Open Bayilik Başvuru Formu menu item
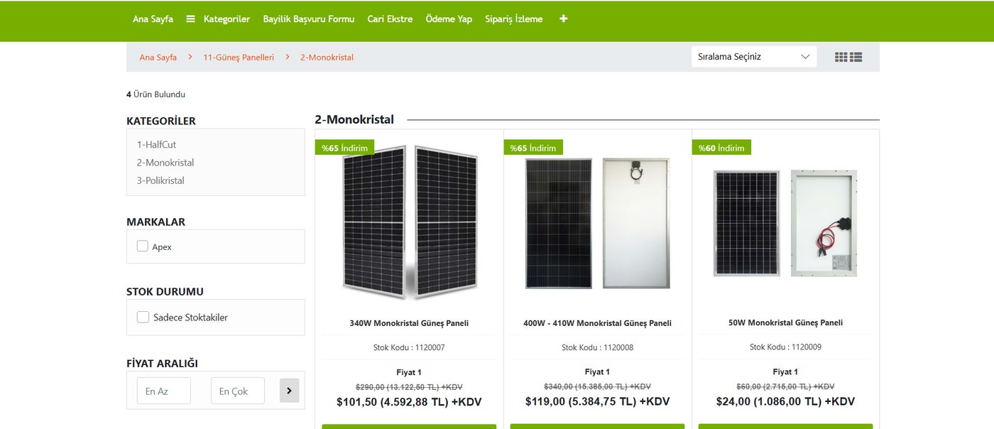Image resolution: width=994 pixels, height=429 pixels. [x=309, y=19]
